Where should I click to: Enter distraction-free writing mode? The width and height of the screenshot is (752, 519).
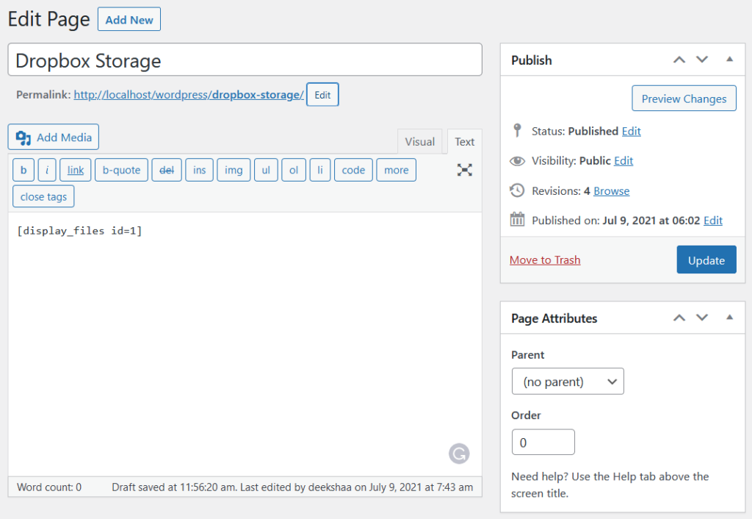(464, 170)
